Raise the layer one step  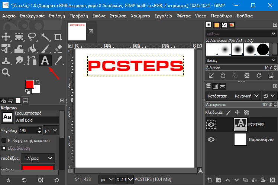click(228, 180)
